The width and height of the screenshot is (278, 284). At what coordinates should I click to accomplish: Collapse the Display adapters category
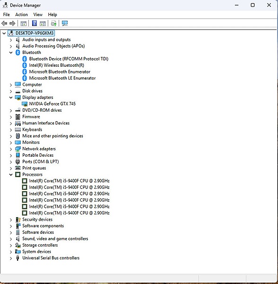11,98
